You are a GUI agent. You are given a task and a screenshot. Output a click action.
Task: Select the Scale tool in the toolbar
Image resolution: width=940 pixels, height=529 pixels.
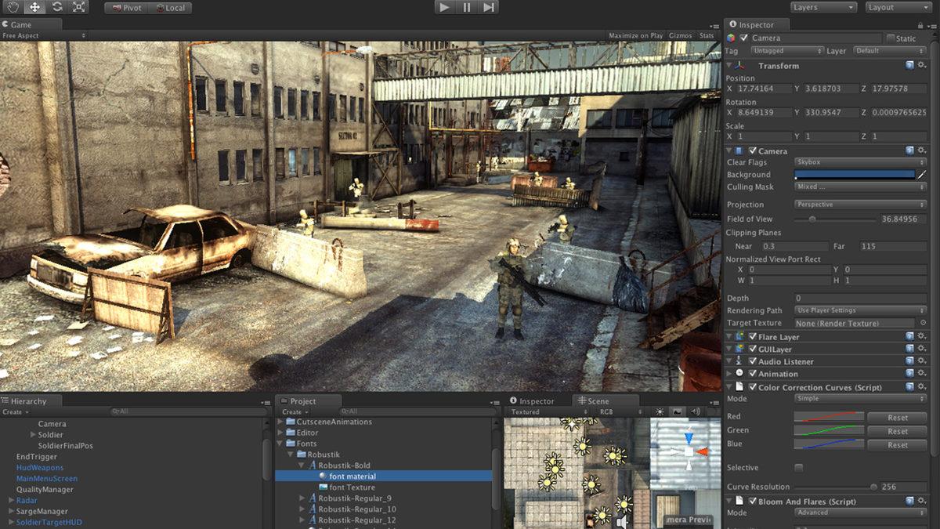78,7
